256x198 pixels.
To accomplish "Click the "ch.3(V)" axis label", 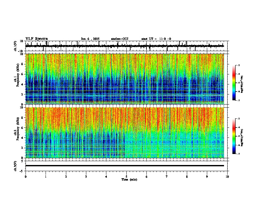I will [x=16, y=166].
